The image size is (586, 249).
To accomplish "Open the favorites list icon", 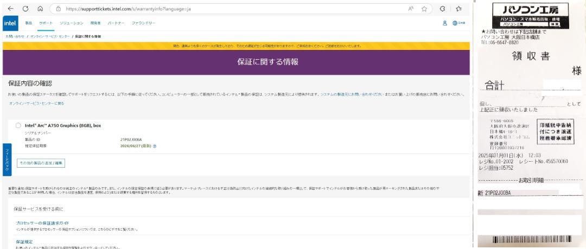I will coord(458,9).
